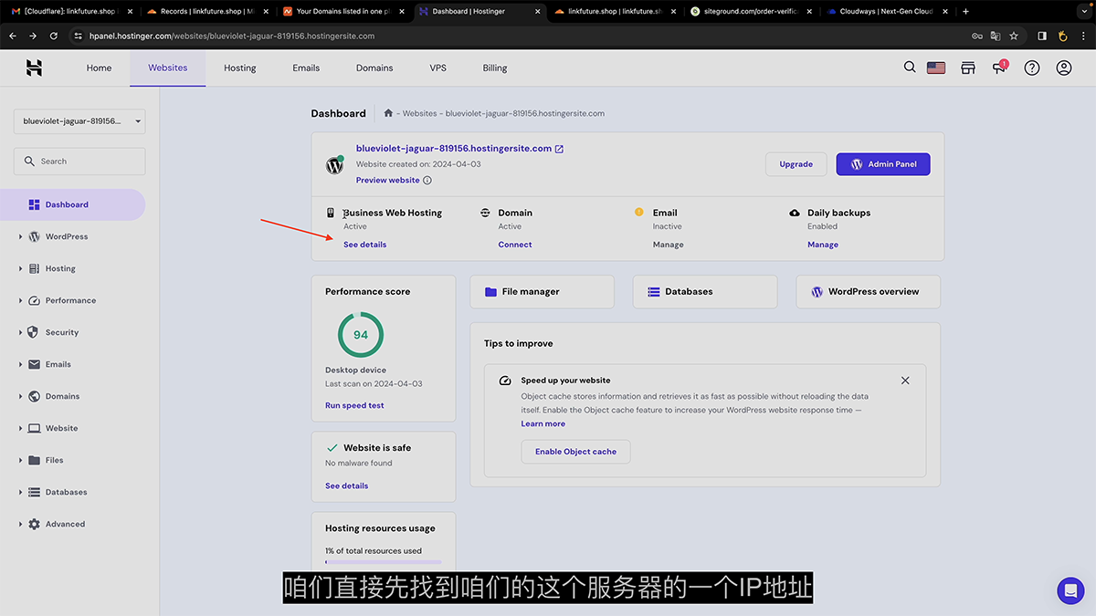1096x616 pixels.
Task: Open a new browser tab with plus icon
Action: tap(966, 12)
